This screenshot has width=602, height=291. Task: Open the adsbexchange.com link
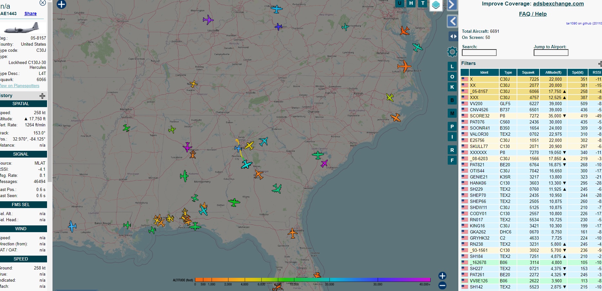(558, 4)
